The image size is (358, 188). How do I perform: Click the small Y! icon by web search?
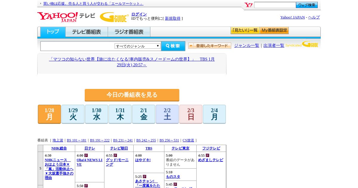[x=249, y=5]
